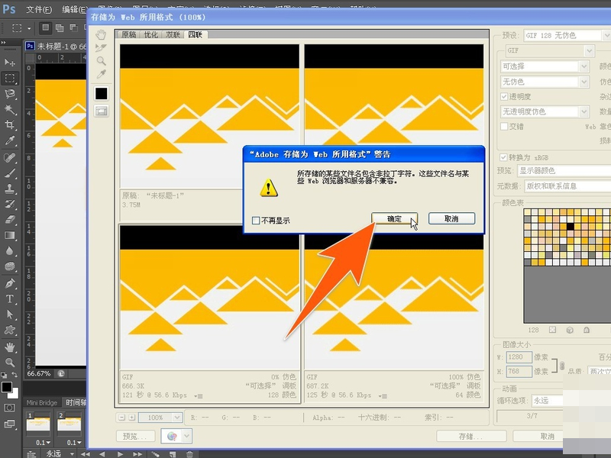Screen dimensions: 611x458
Task: Select the Path Selection tool
Action: click(10, 314)
